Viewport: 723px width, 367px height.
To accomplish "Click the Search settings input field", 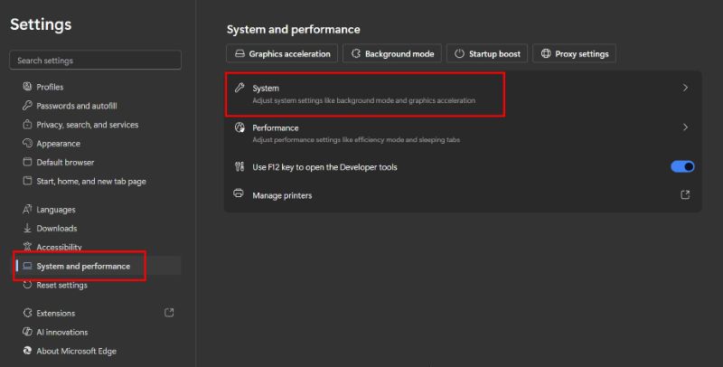I will [95, 61].
